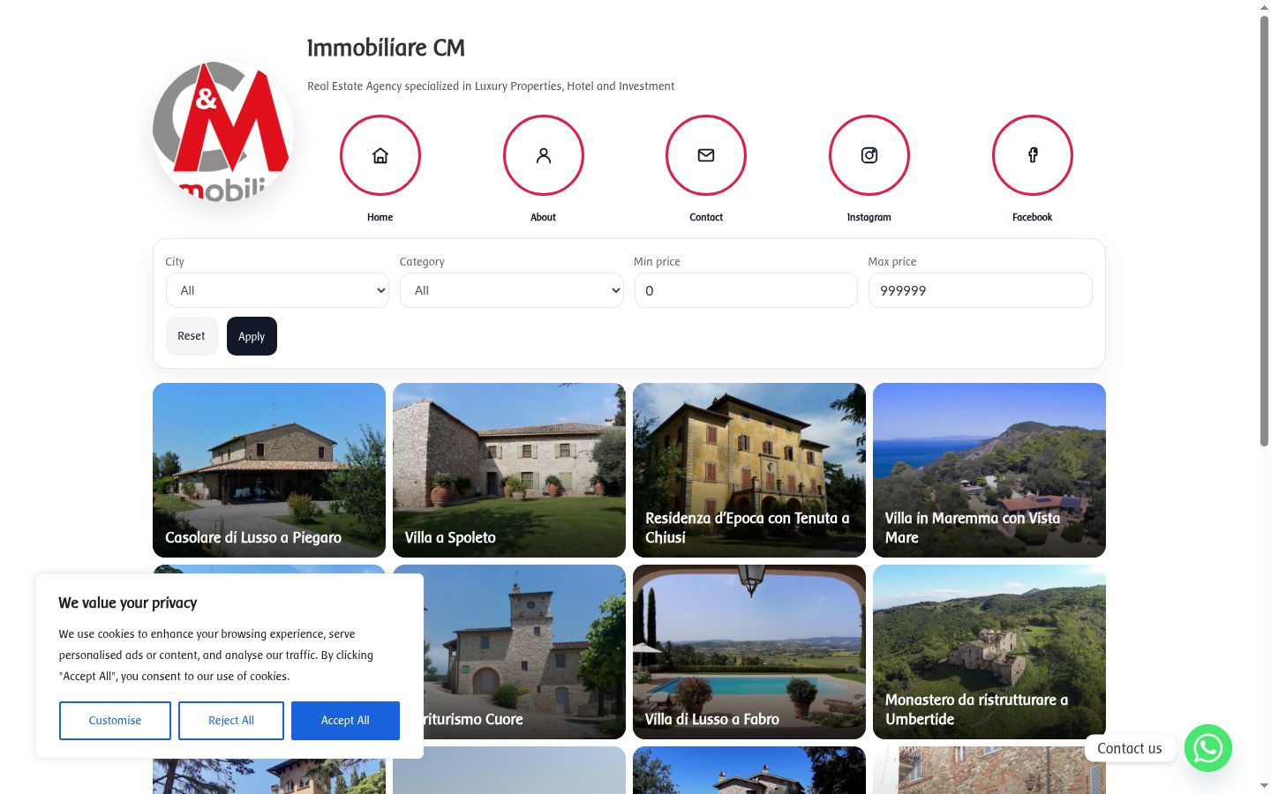Click the Instagram label link
1271x794 pixels.
click(x=869, y=217)
